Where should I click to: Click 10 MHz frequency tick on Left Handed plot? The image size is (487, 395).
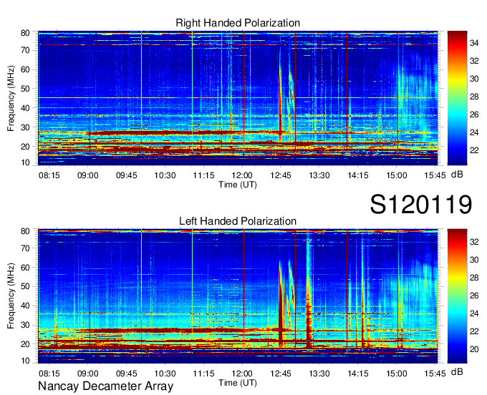coord(25,361)
